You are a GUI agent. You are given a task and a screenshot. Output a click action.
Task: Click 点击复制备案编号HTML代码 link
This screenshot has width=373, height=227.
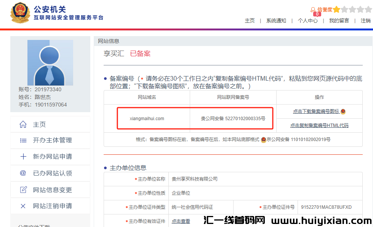tap(319, 125)
